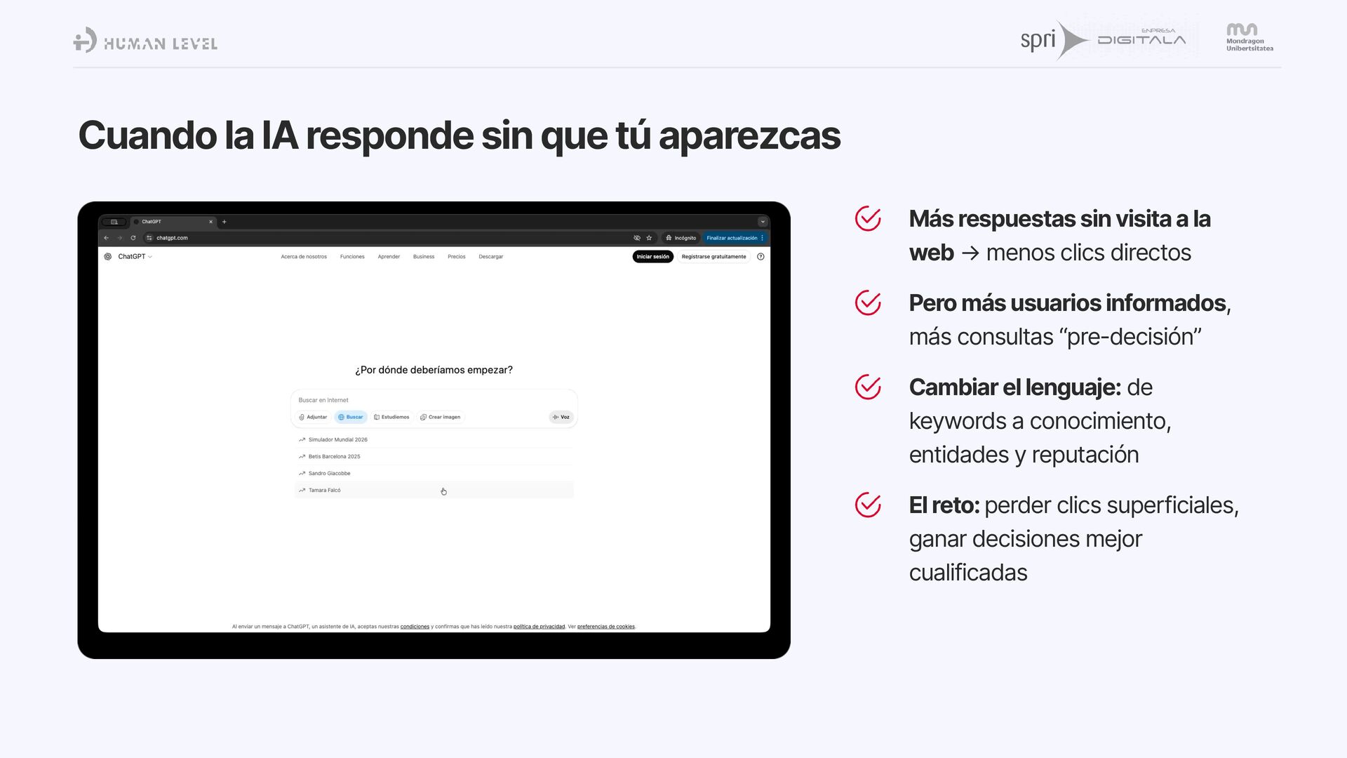Click the Registrarse gratuitamente button
The image size is (1347, 758).
tap(713, 257)
